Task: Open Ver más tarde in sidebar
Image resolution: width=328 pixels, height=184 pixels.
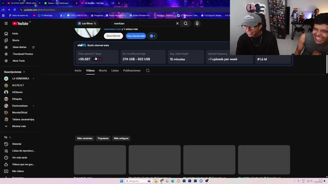Action: pyautogui.click(x=20, y=157)
